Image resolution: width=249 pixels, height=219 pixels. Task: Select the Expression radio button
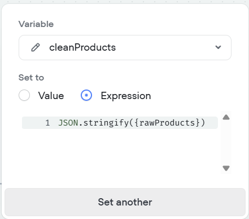(x=86, y=95)
